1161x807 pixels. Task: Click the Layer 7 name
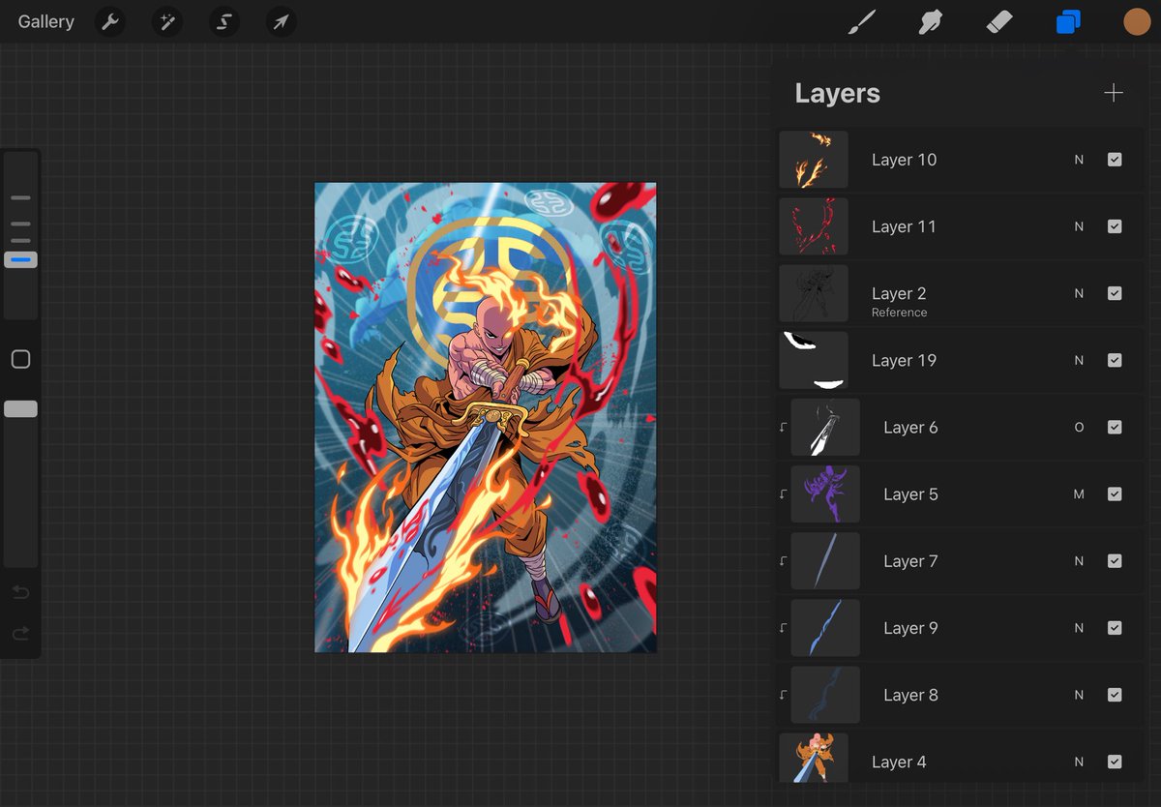click(910, 561)
